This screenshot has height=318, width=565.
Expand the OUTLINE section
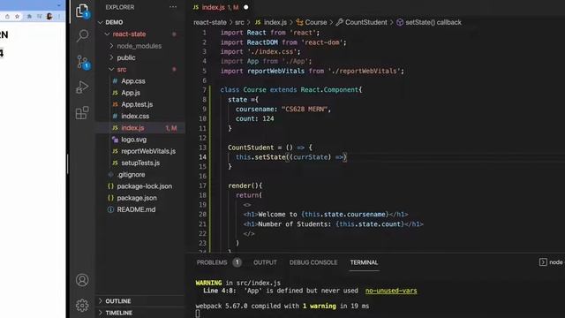[x=140, y=301]
